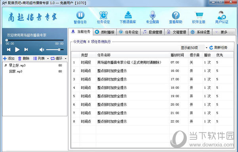Expand the 更多.... tab menu

click(224, 32)
